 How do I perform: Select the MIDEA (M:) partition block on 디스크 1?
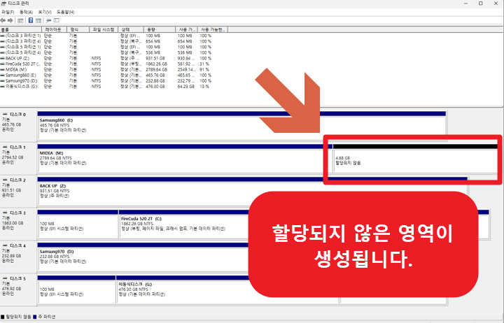[x=185, y=159]
